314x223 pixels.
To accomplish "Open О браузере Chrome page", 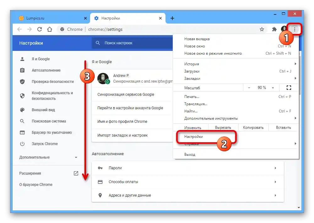I will click(x=36, y=185).
